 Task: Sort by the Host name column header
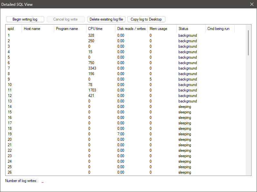[38, 29]
